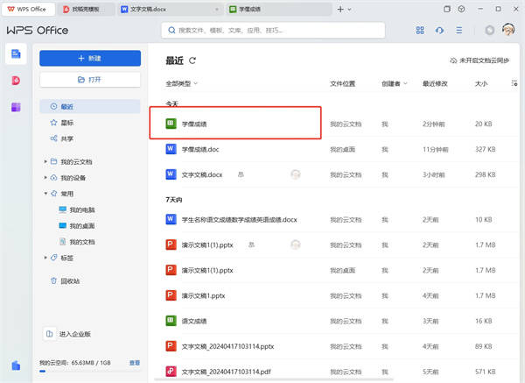Switch to the 找稻壳模板 tab
Viewport: 525px width, 383px height.
[86, 10]
